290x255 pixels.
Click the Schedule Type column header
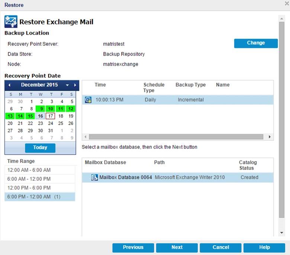[x=154, y=87]
